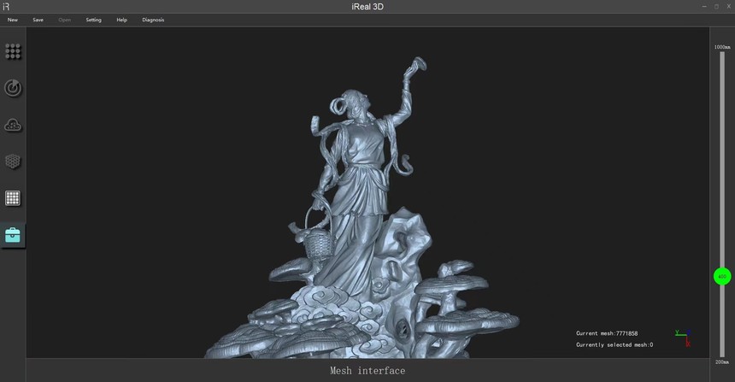Open the Diagnosis menu

point(153,20)
